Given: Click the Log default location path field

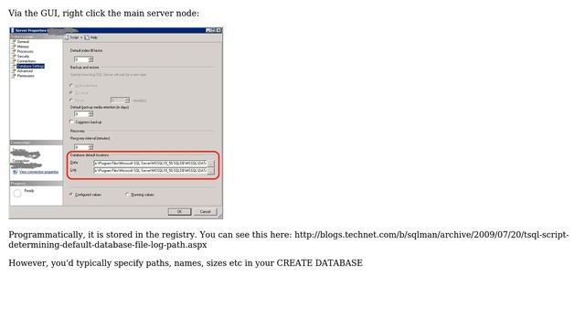Looking at the screenshot, I should tap(150, 171).
